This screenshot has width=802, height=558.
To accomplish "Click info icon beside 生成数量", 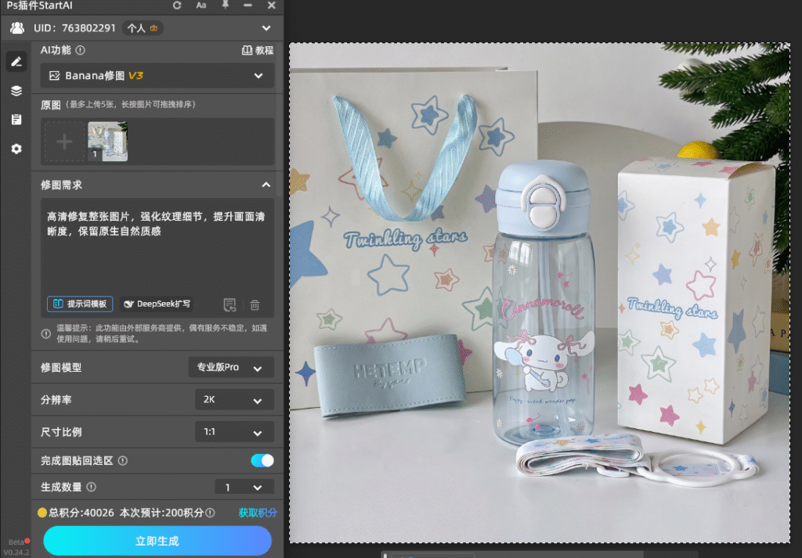I will click(91, 487).
